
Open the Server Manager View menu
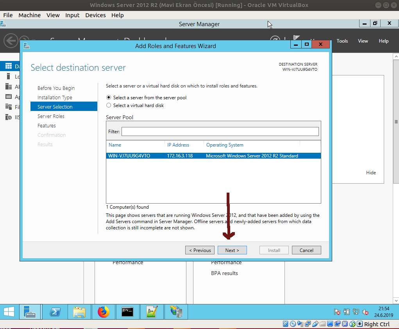(363, 41)
